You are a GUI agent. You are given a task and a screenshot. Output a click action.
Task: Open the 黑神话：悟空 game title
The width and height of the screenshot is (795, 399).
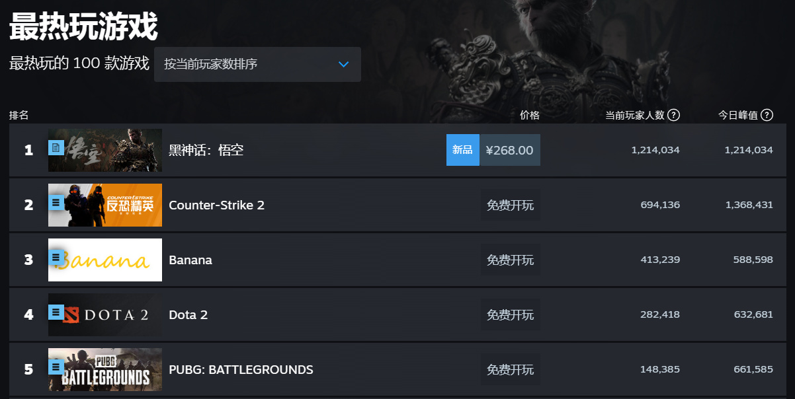[206, 150]
